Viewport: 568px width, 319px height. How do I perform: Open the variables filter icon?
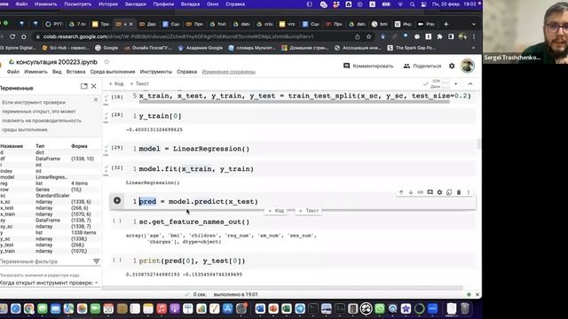pos(97,261)
